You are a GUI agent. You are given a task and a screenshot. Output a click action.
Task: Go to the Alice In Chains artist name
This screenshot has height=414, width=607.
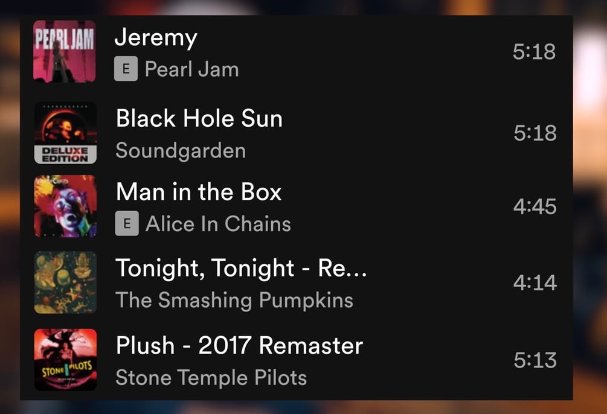pyautogui.click(x=218, y=224)
